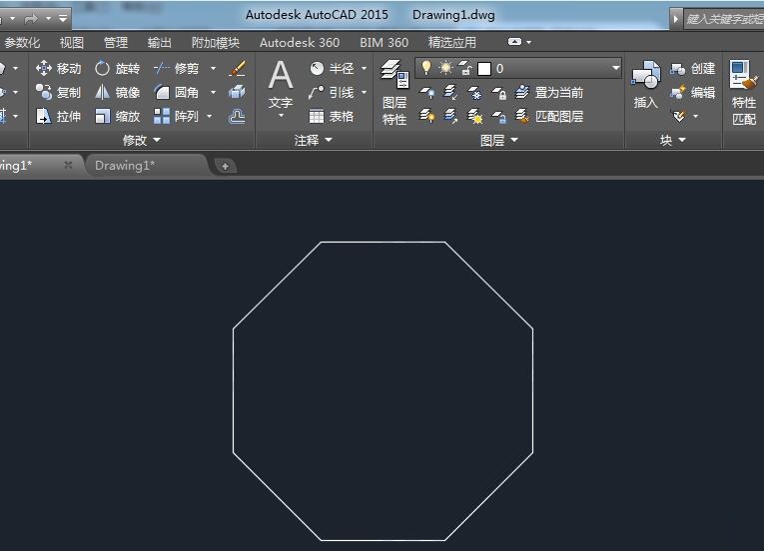764x551 pixels.
Task: Open the BIM 360 ribbon tab
Action: click(x=383, y=42)
